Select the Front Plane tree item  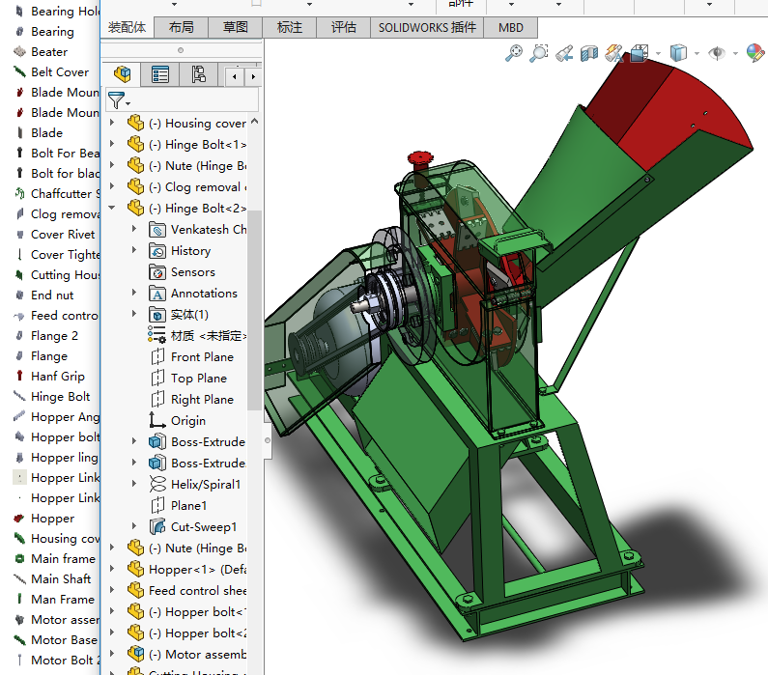coord(202,357)
